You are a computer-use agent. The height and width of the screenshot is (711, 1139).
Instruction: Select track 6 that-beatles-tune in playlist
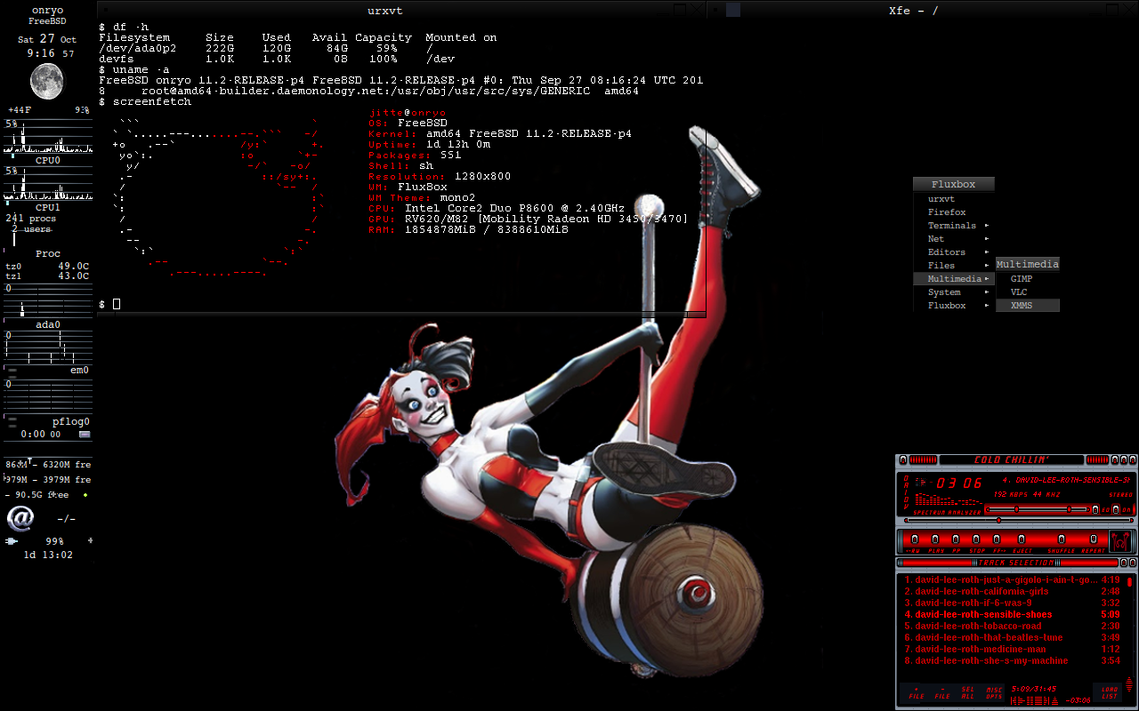coord(1012,637)
